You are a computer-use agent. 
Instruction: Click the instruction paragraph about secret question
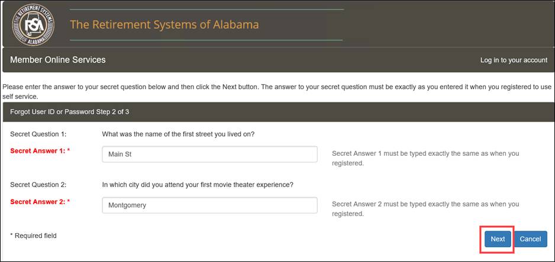click(277, 91)
